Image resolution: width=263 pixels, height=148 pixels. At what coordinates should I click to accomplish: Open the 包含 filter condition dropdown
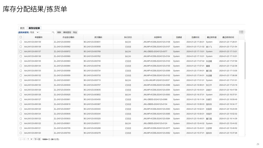coord(35,32)
